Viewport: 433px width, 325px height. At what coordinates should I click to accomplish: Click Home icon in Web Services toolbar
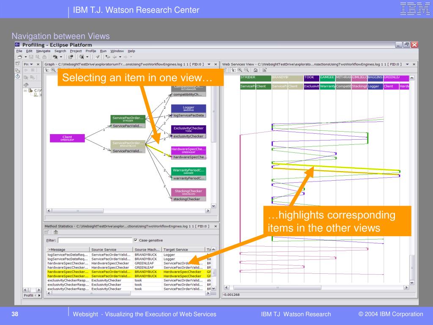click(256, 70)
